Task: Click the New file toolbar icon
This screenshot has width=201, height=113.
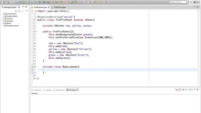Action: point(2,2)
